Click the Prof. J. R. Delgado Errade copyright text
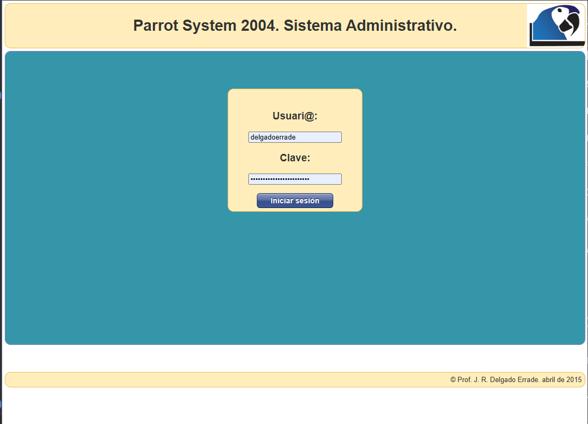Screen dimensions: 588x424 [516, 380]
